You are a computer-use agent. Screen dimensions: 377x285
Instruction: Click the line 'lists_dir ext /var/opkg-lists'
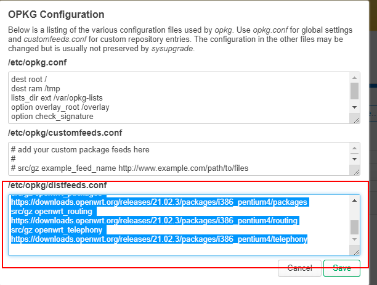coord(57,97)
